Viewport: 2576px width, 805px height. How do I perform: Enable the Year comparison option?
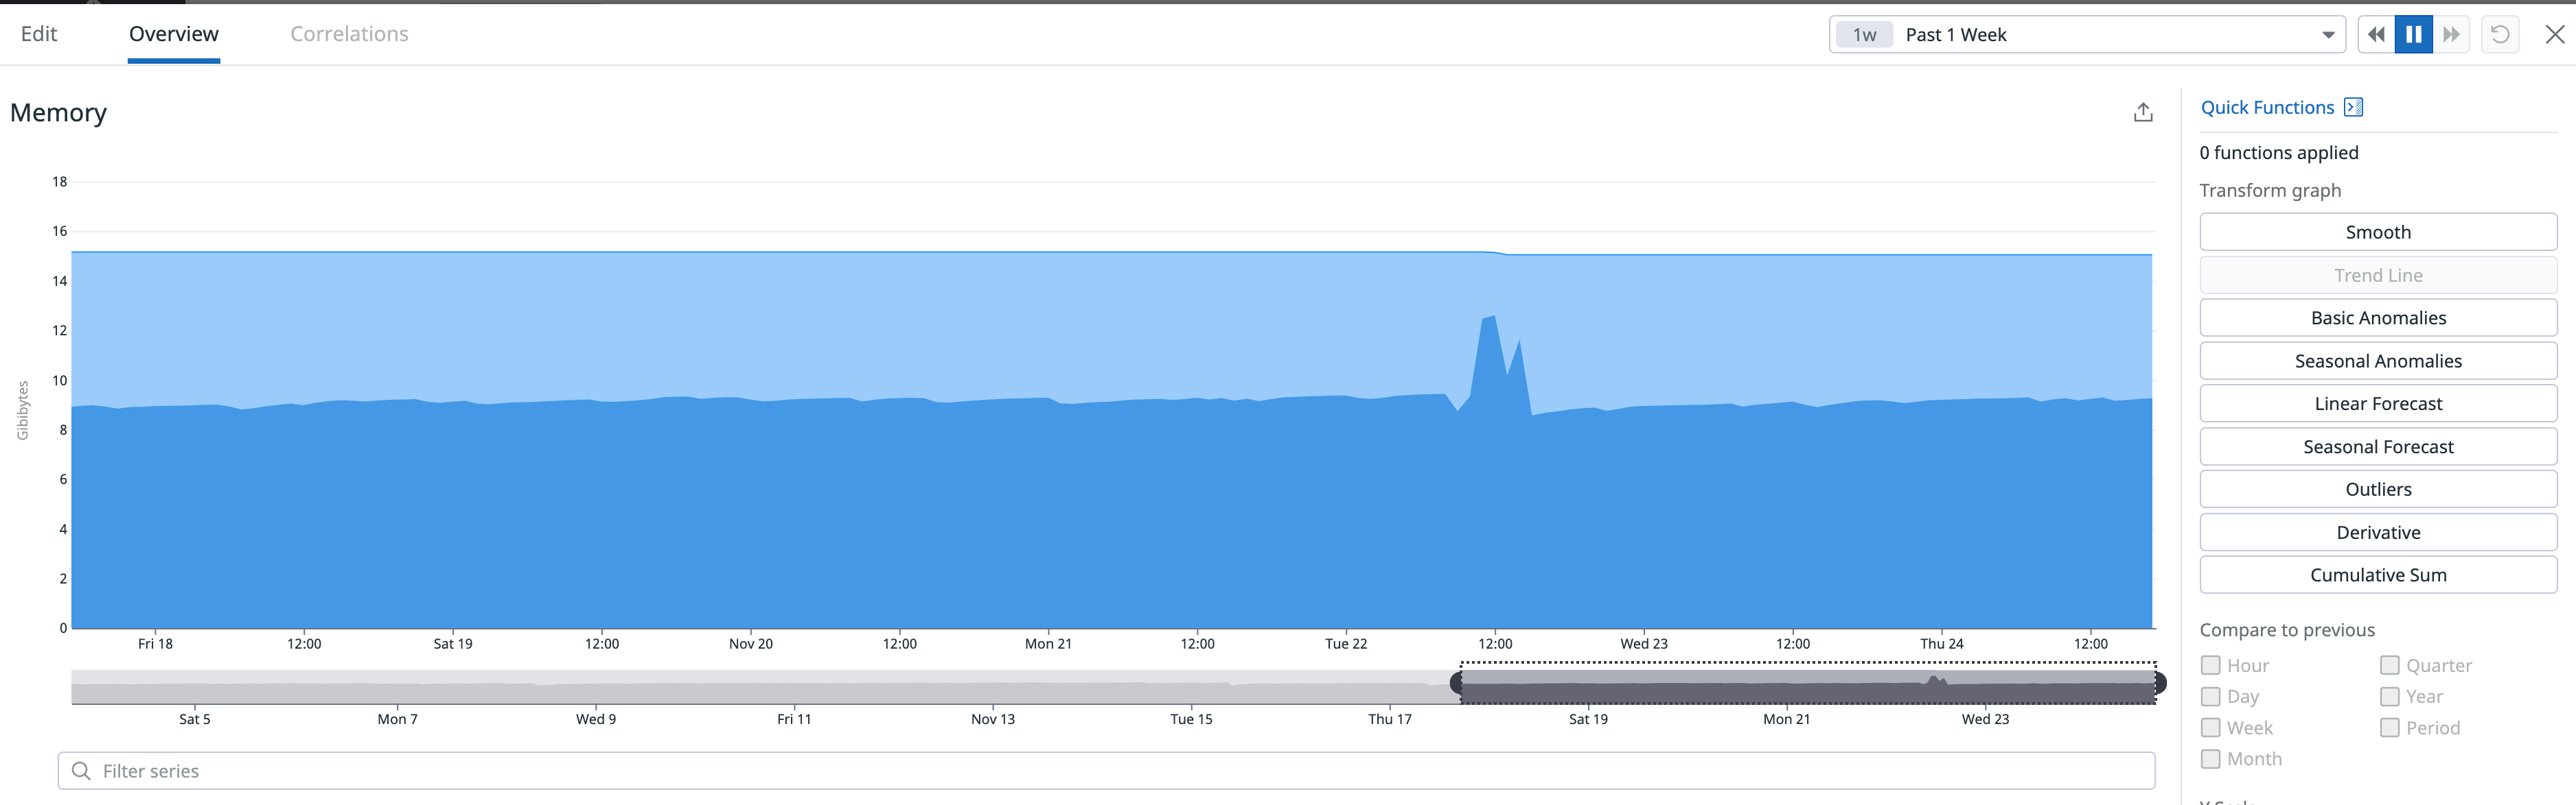[2391, 696]
